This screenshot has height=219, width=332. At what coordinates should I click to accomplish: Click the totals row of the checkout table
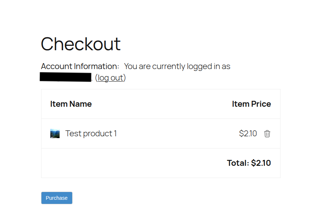161,163
